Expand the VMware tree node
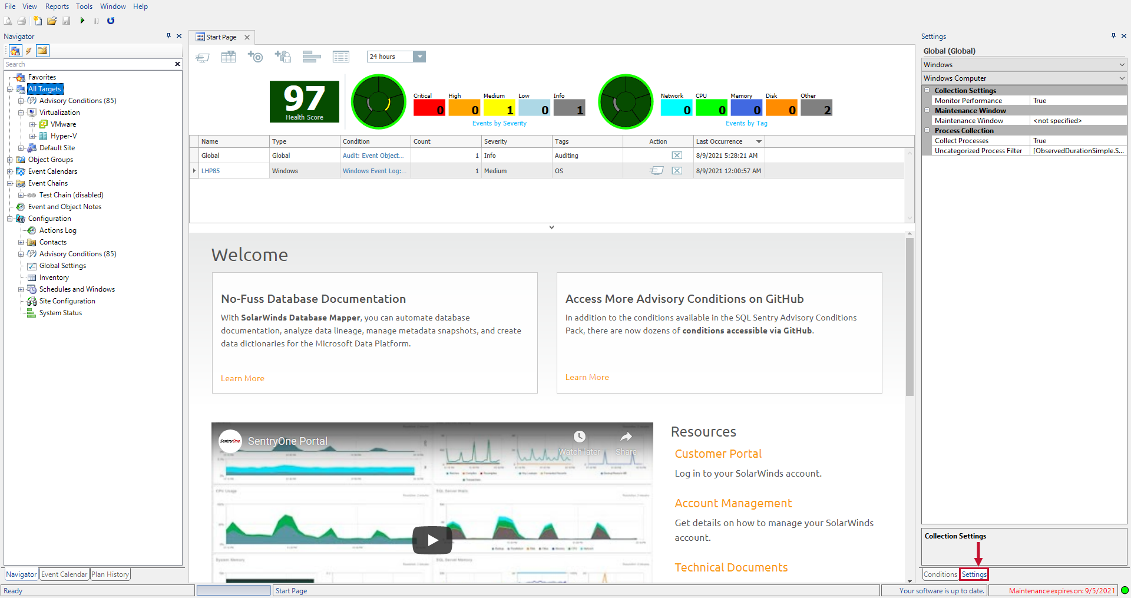 [x=32, y=124]
